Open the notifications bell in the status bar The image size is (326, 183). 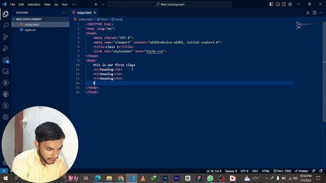[321, 171]
